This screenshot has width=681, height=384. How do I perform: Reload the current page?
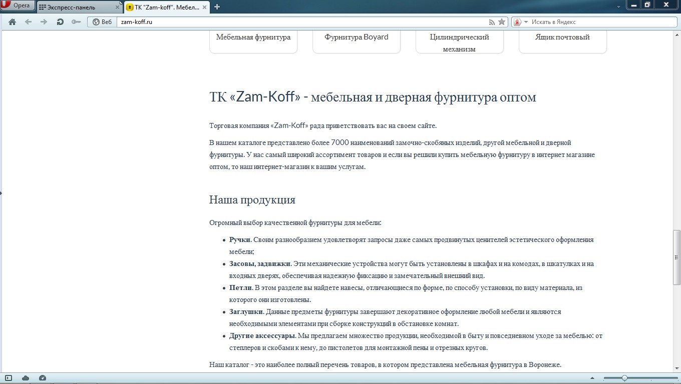(x=60, y=22)
